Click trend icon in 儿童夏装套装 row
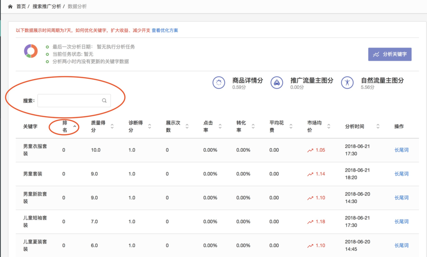Screen dimensions: 427x257 pos(310,246)
